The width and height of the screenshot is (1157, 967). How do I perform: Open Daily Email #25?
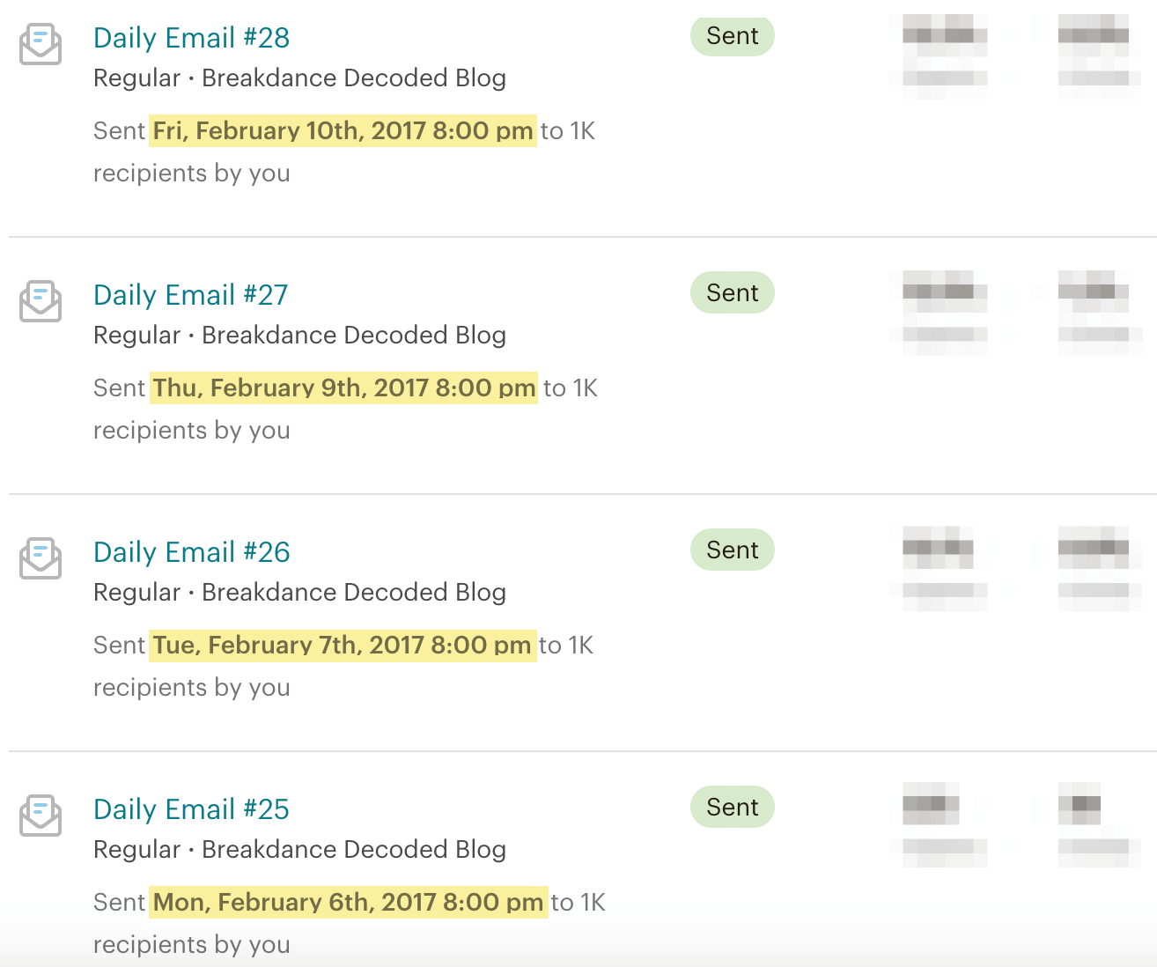click(190, 809)
